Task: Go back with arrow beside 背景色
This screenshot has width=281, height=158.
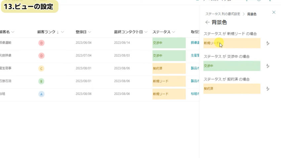Action: click(x=207, y=22)
